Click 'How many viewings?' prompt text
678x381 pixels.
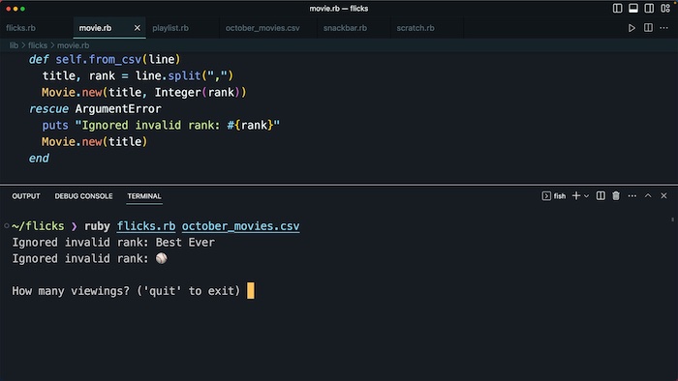pos(126,291)
